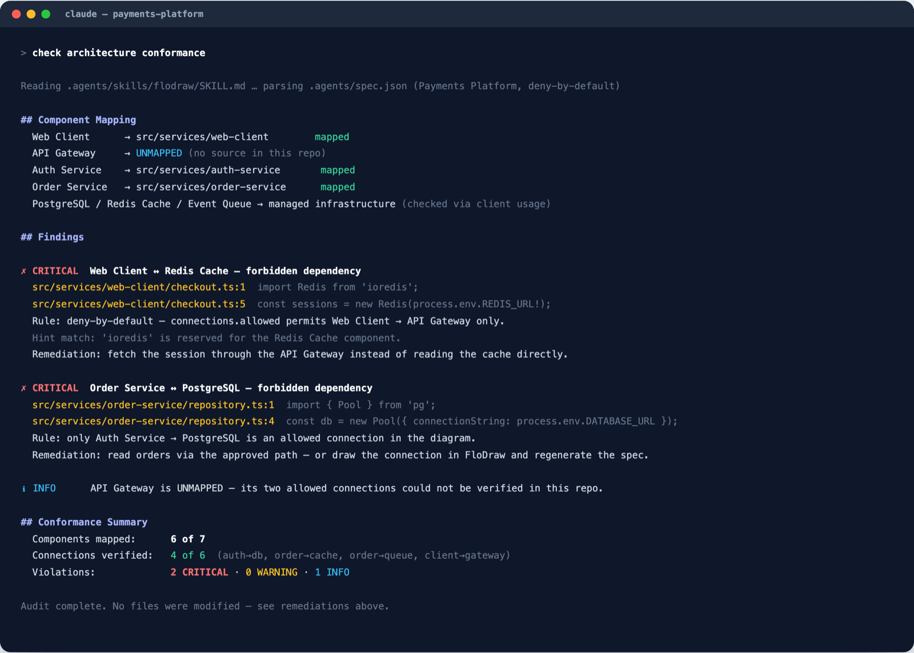
Task: Click 'CRITICAL' label of the Order Service finding
Action: click(x=55, y=388)
